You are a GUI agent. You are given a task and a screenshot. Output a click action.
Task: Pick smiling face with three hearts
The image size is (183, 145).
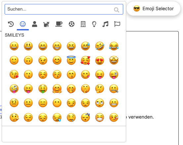[x=86, y=60]
